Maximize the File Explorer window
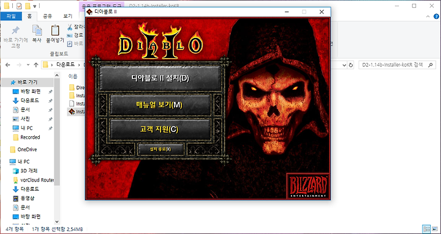Viewport: 441px width, 234px height. 414,6
